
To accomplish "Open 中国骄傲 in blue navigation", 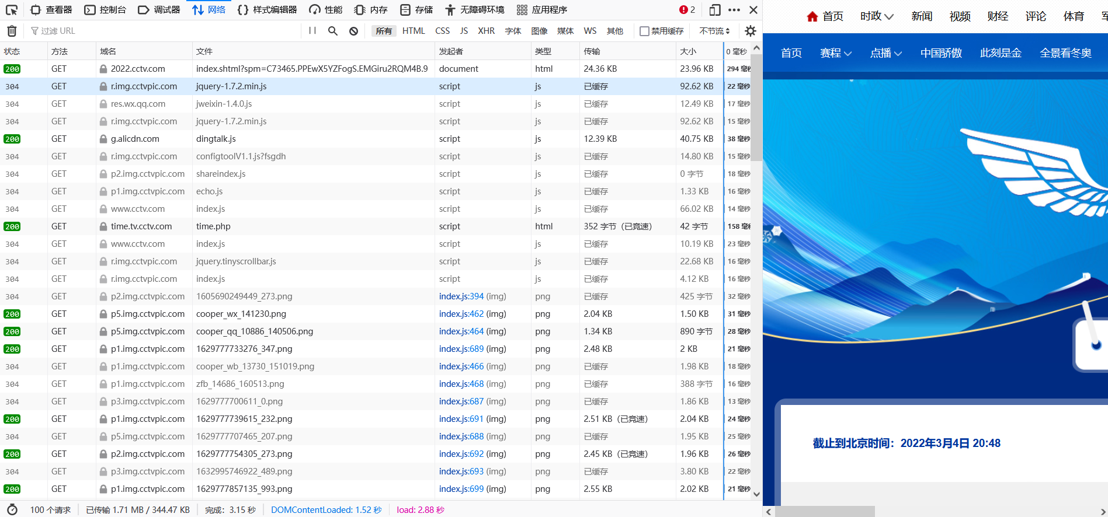I will pyautogui.click(x=941, y=53).
